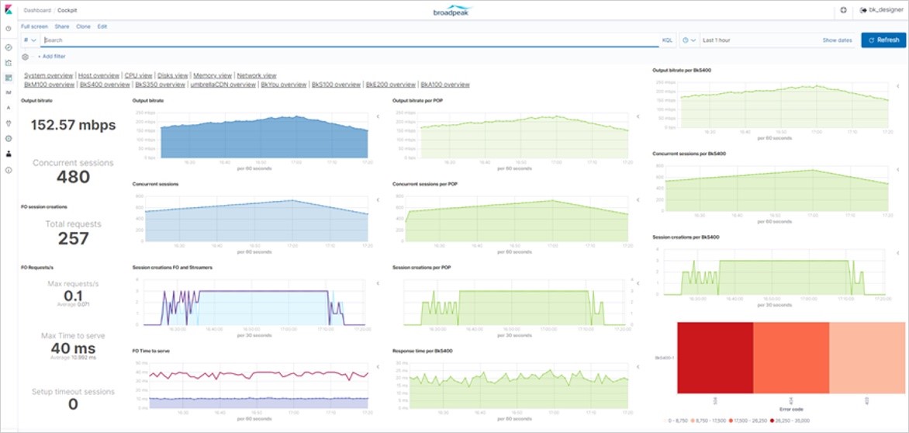Click the darkest red heatmap cell

(x=714, y=358)
